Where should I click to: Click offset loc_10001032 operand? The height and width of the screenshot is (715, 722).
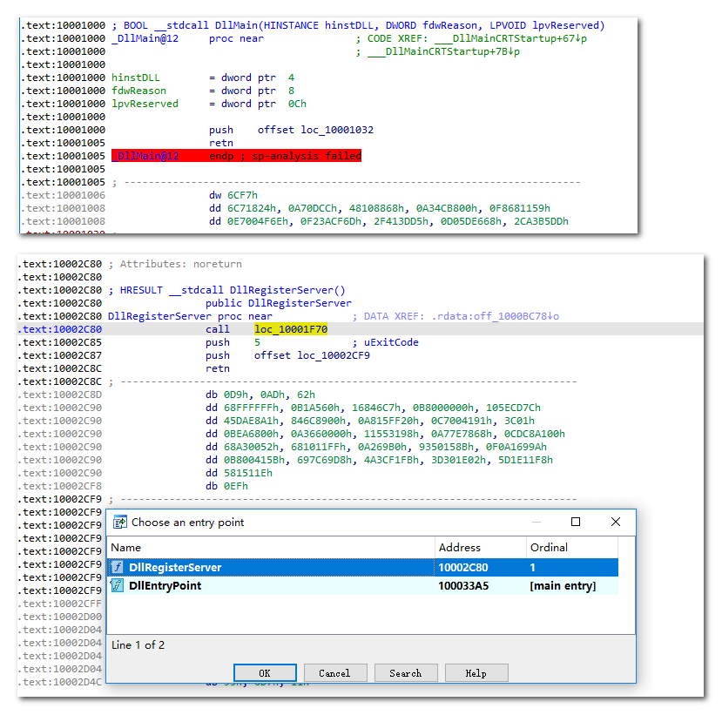(315, 130)
